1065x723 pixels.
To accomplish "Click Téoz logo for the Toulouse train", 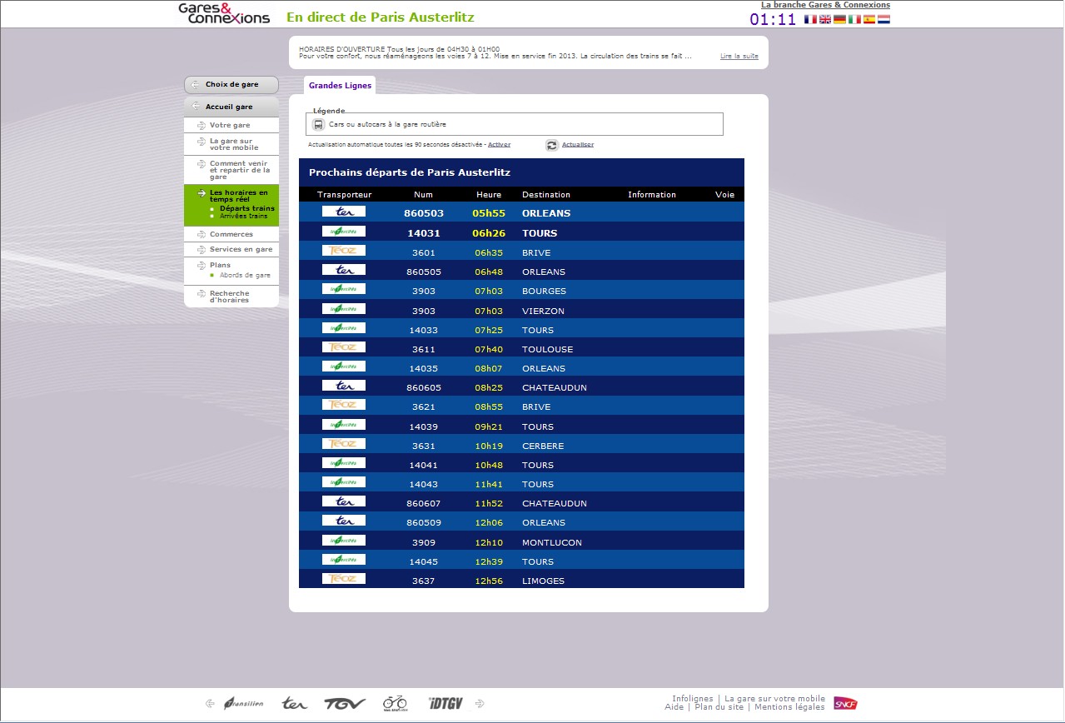I will click(x=344, y=347).
